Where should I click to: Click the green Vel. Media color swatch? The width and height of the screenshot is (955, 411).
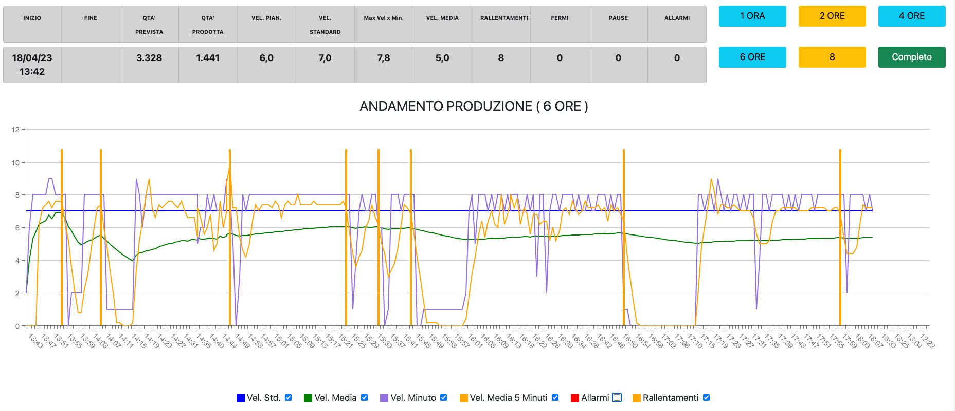[x=308, y=398]
